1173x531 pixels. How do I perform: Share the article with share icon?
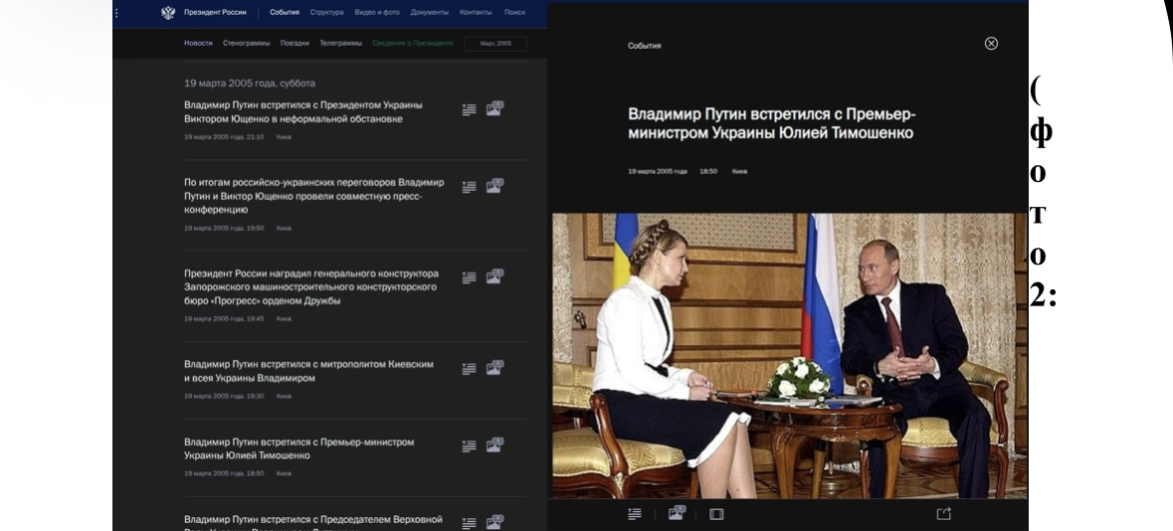tap(943, 514)
